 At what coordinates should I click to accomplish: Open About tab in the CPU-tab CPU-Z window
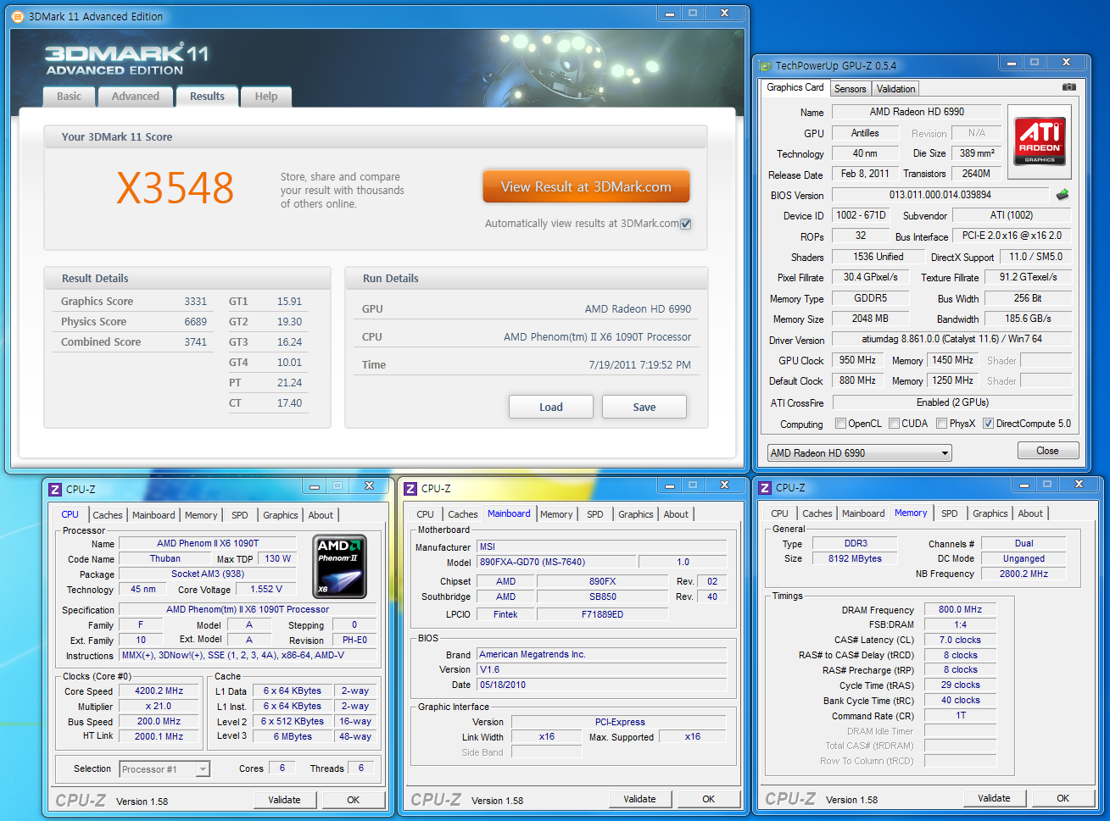tap(321, 515)
